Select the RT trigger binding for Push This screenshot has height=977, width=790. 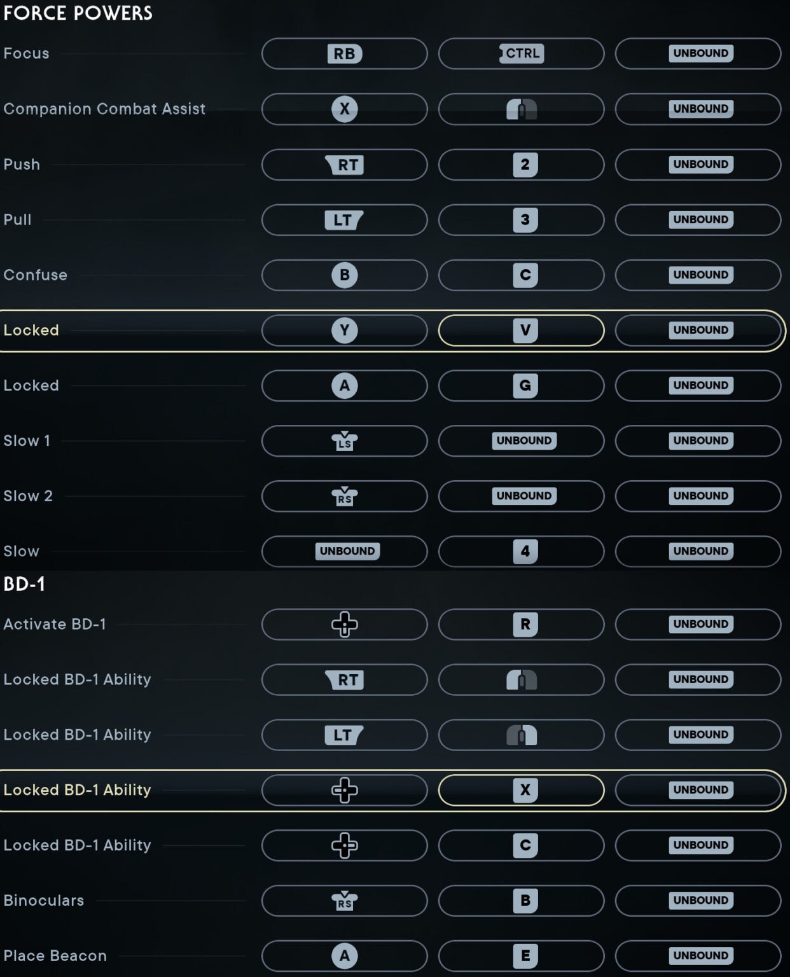coord(344,164)
